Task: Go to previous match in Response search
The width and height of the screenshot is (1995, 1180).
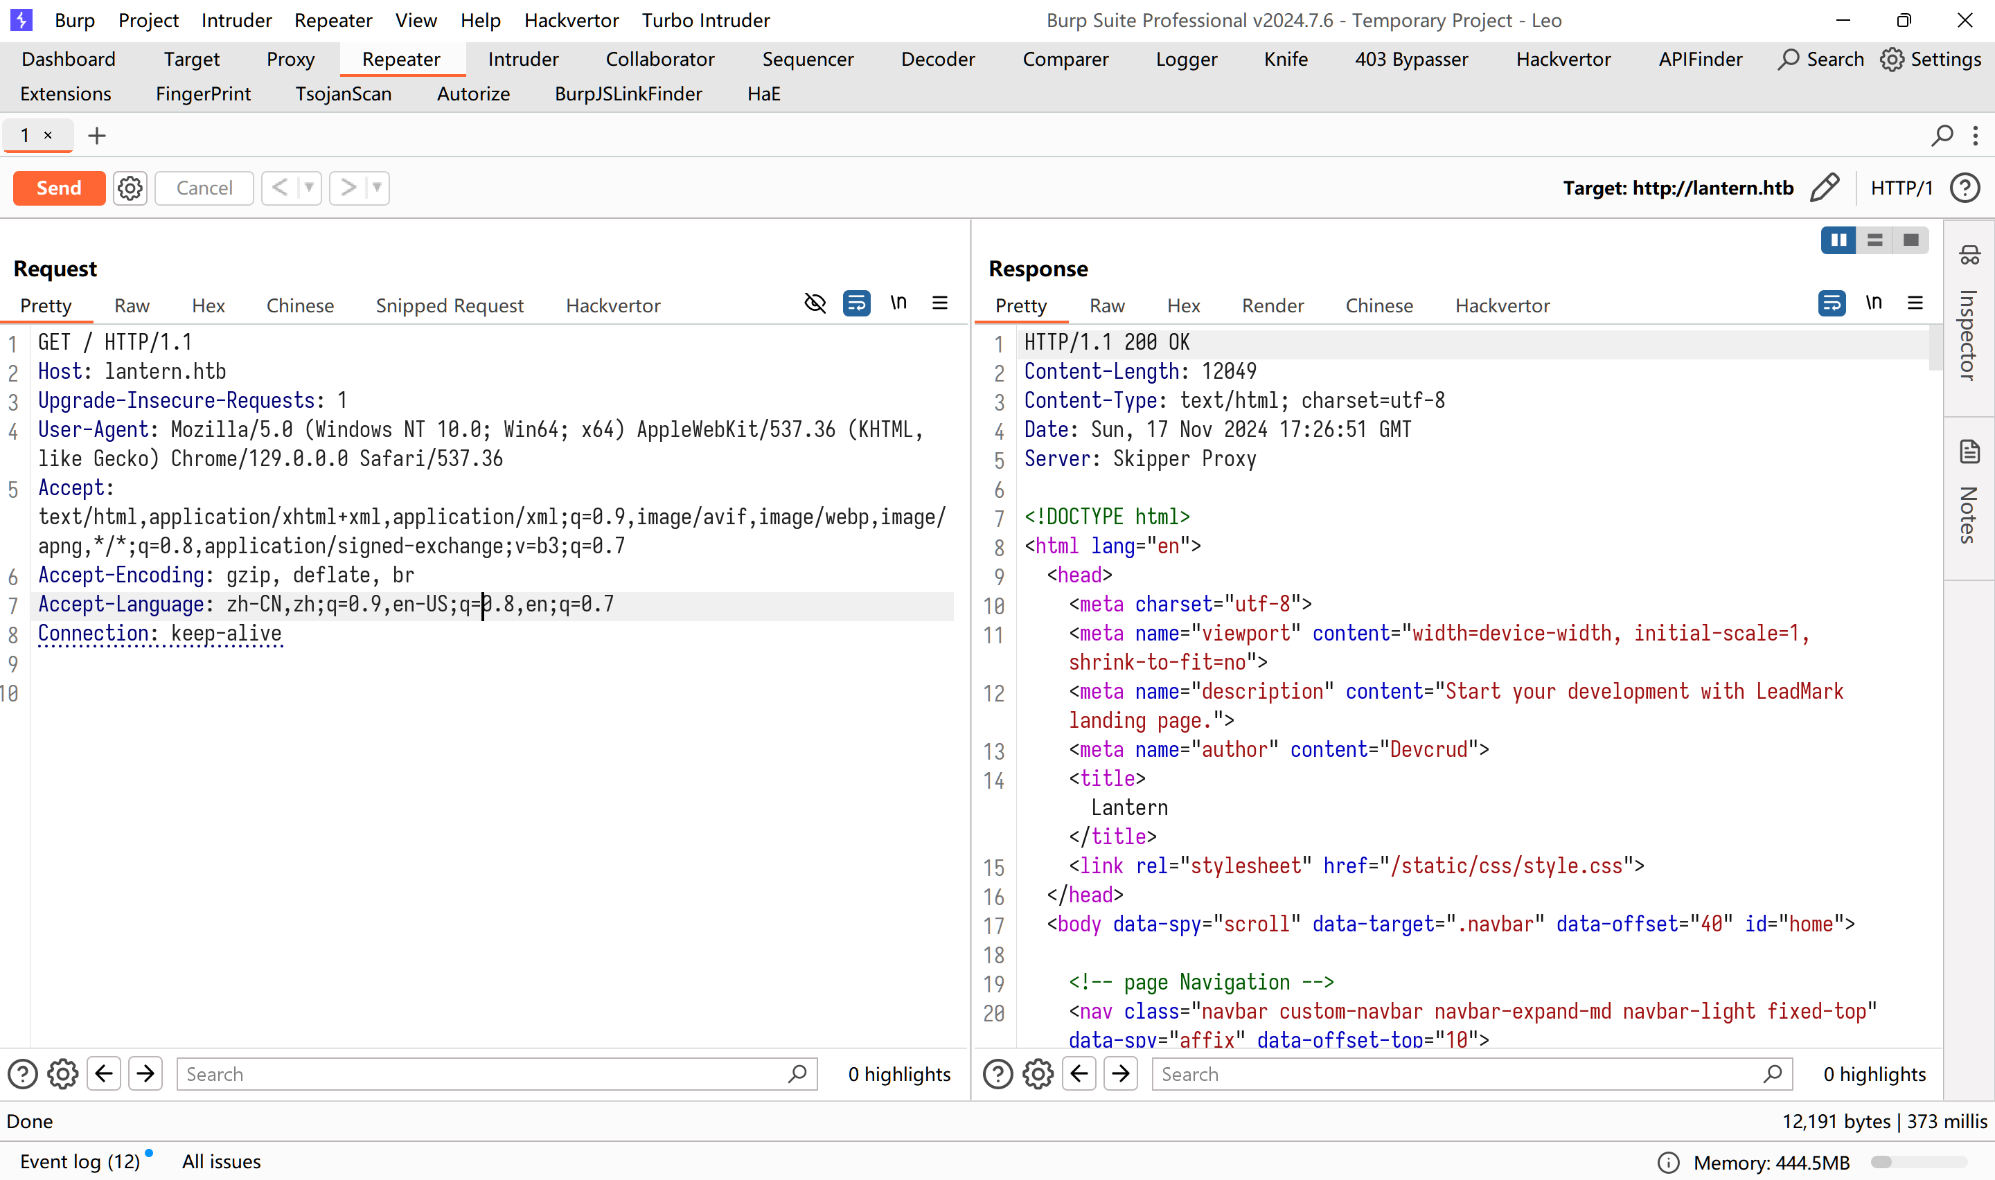Action: click(x=1079, y=1074)
